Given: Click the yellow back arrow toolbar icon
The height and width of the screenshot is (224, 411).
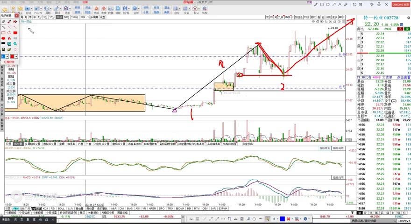Looking at the screenshot, I should 5,10.
